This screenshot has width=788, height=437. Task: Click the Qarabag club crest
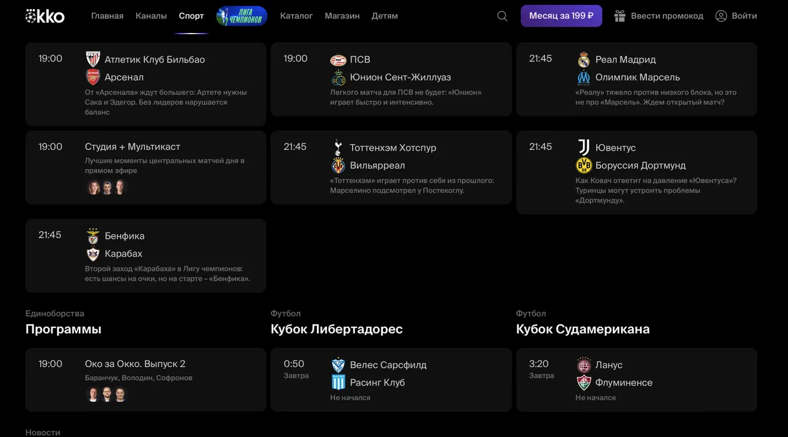(93, 253)
